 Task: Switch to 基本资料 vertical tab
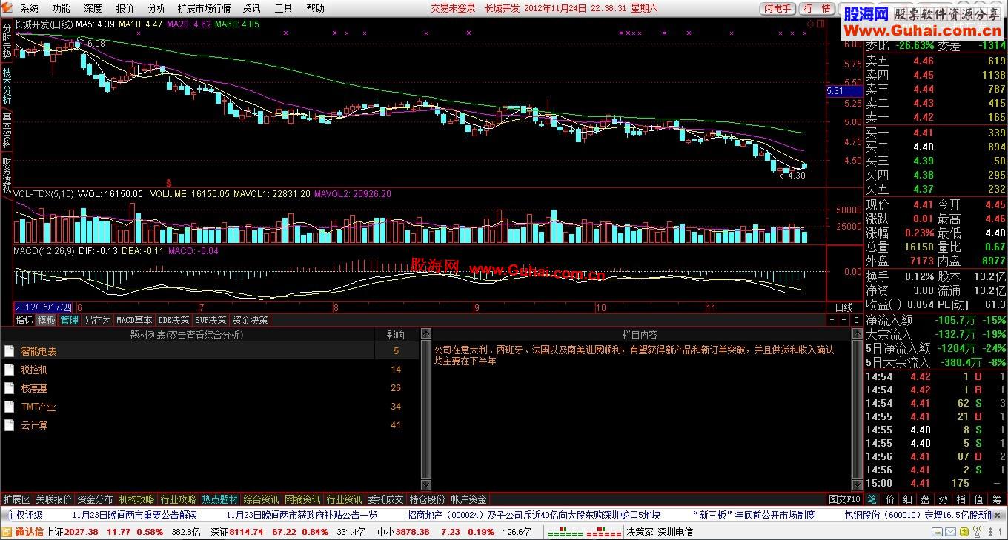[x=7, y=130]
